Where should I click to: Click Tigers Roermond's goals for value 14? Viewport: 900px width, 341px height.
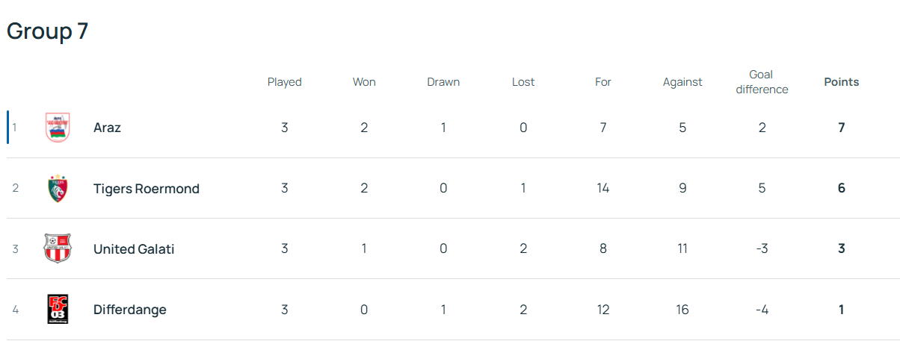click(x=603, y=189)
